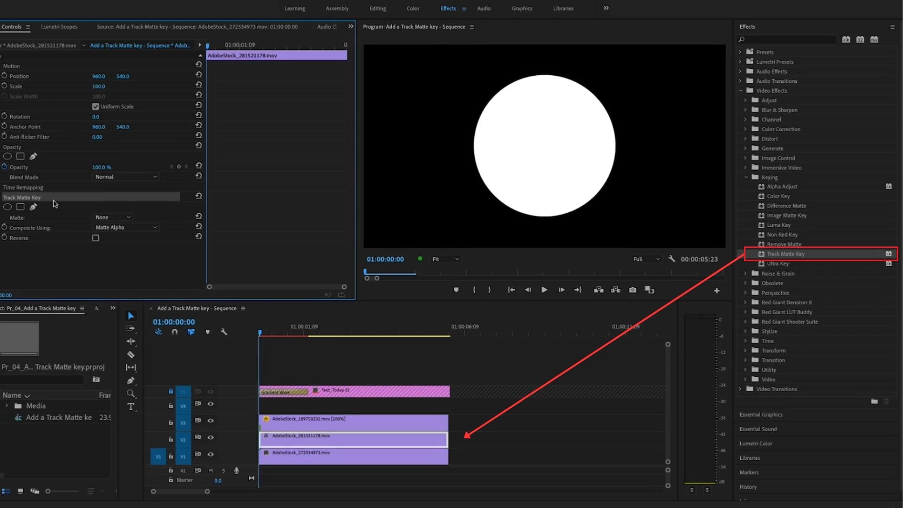Open the Matte dropdown set to None
Viewport: 903px width, 508px height.
[x=113, y=217]
